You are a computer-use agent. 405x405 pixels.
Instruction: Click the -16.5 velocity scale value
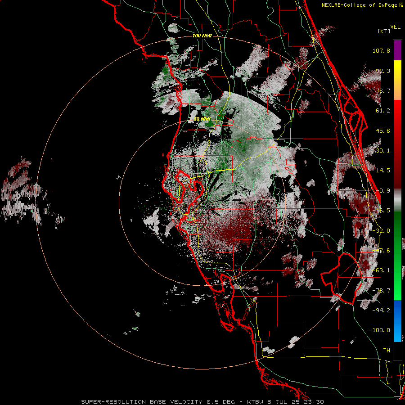(x=381, y=211)
